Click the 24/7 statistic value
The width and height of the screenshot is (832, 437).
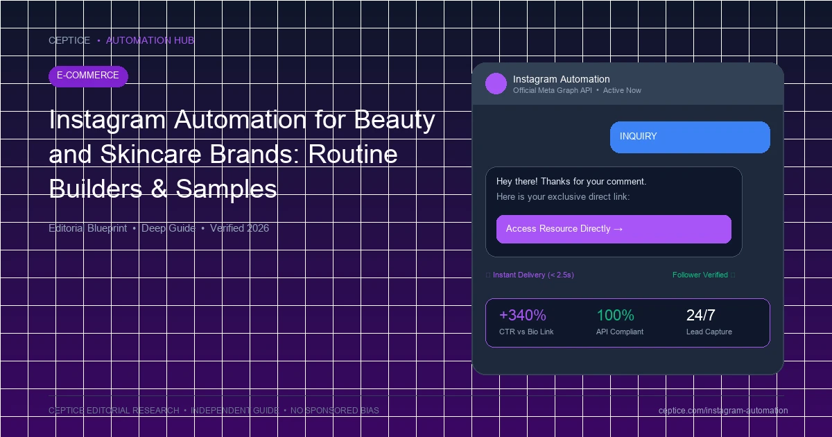[x=701, y=316]
